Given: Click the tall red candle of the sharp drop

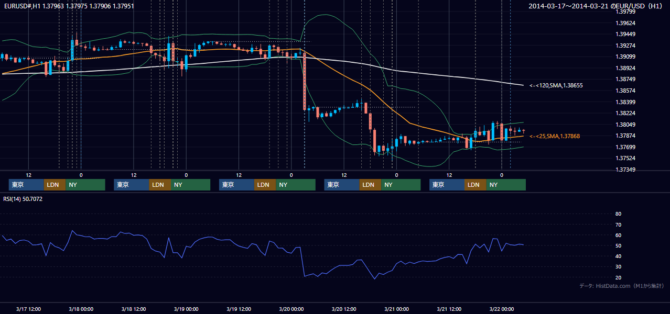Looking at the screenshot, I should 305,81.
